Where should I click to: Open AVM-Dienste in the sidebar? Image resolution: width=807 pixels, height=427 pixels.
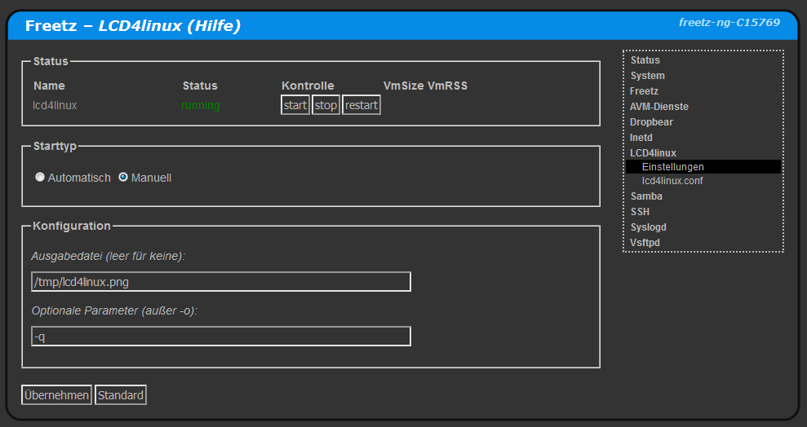tap(658, 107)
